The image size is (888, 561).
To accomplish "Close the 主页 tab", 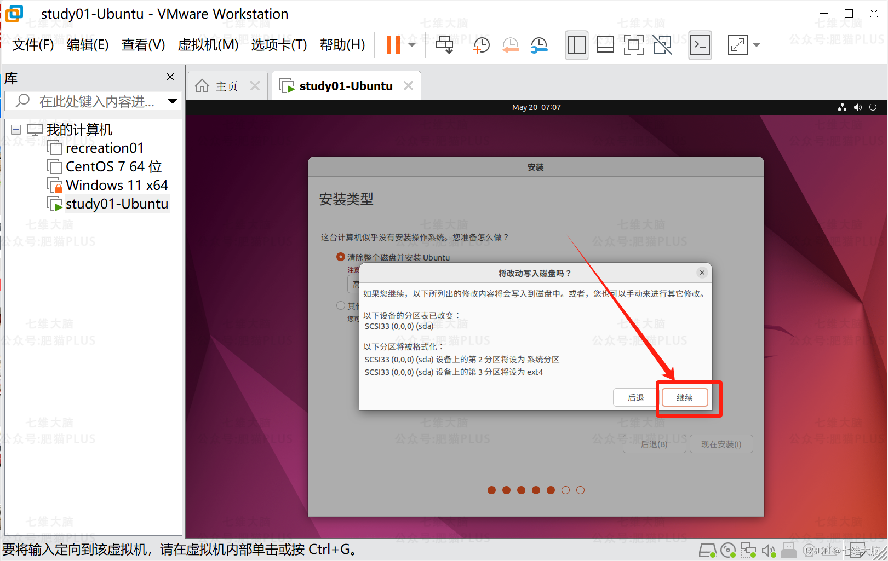I will click(255, 86).
